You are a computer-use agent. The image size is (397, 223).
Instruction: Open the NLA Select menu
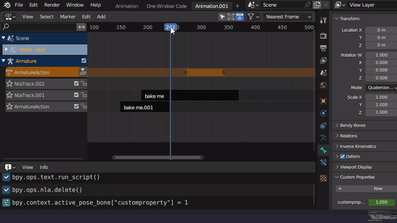tap(46, 17)
